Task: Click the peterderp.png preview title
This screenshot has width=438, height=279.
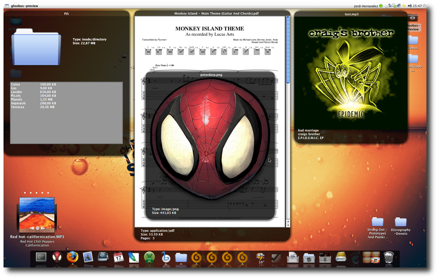Action: [211, 75]
